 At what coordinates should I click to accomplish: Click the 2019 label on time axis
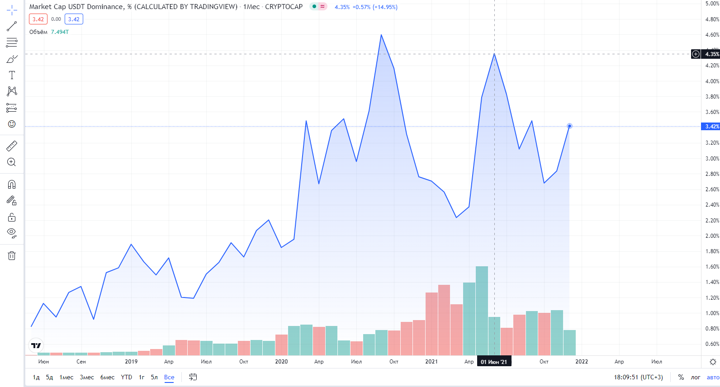(x=131, y=362)
